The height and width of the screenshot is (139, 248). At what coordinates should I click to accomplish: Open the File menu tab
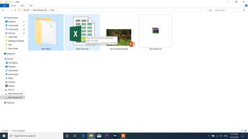point(4,5)
